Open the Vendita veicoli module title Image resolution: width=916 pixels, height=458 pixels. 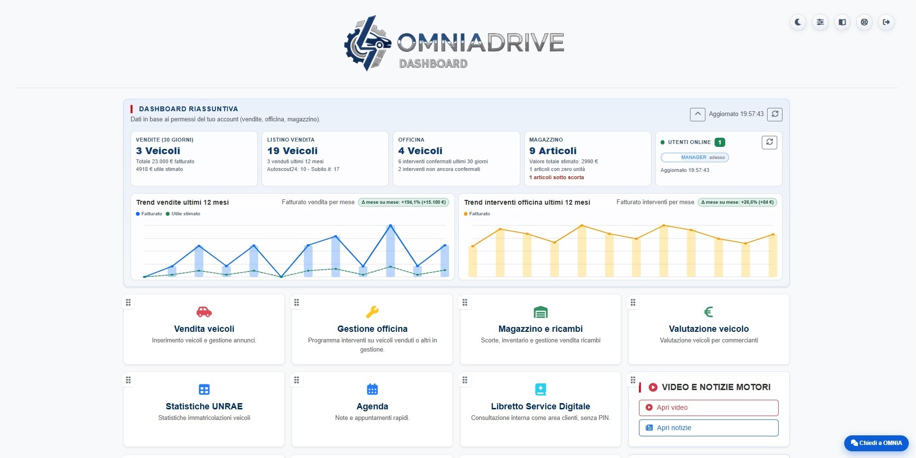204,329
